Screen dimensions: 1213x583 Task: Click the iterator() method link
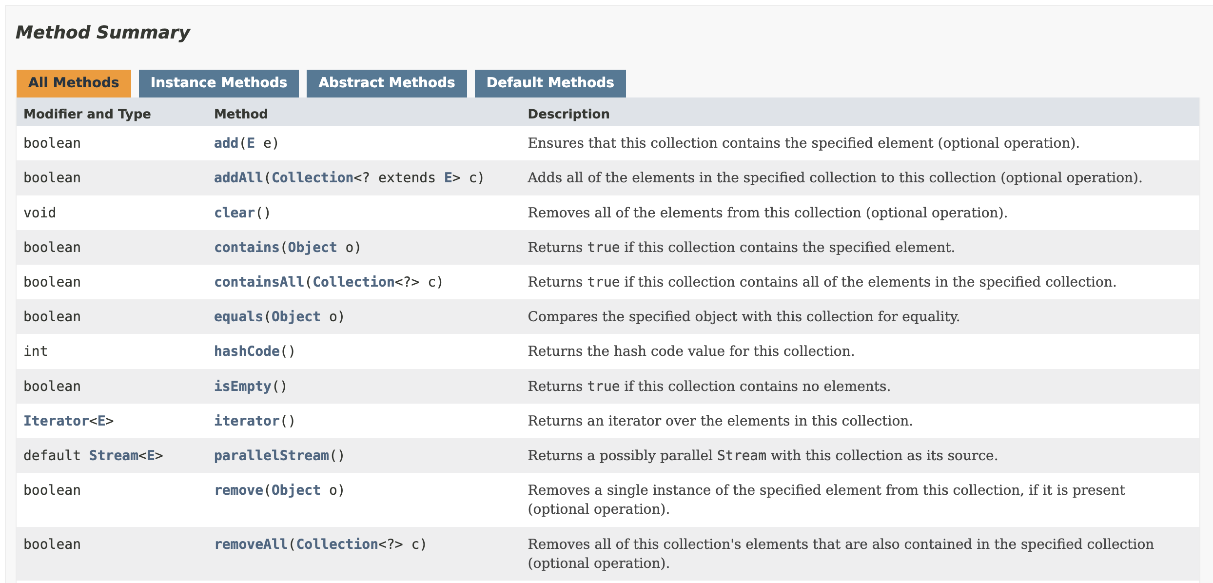pos(246,421)
